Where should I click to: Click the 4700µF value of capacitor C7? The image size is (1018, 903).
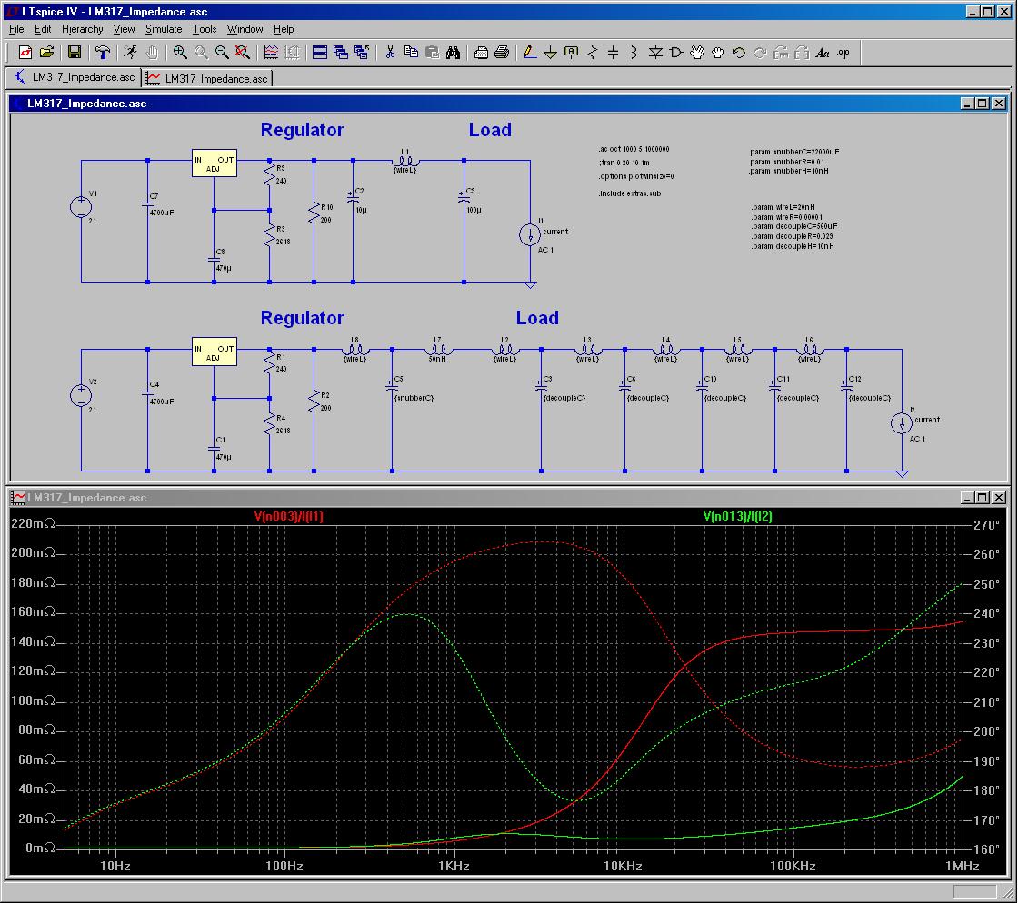pyautogui.click(x=162, y=213)
